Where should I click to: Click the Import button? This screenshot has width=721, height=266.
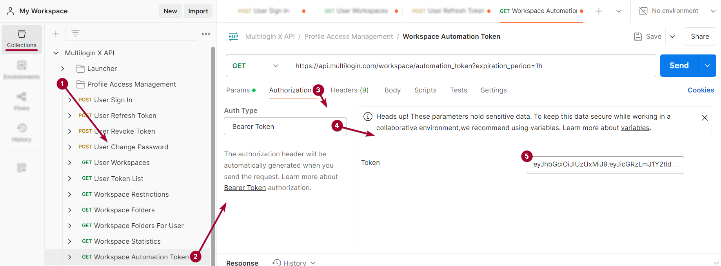[198, 11]
